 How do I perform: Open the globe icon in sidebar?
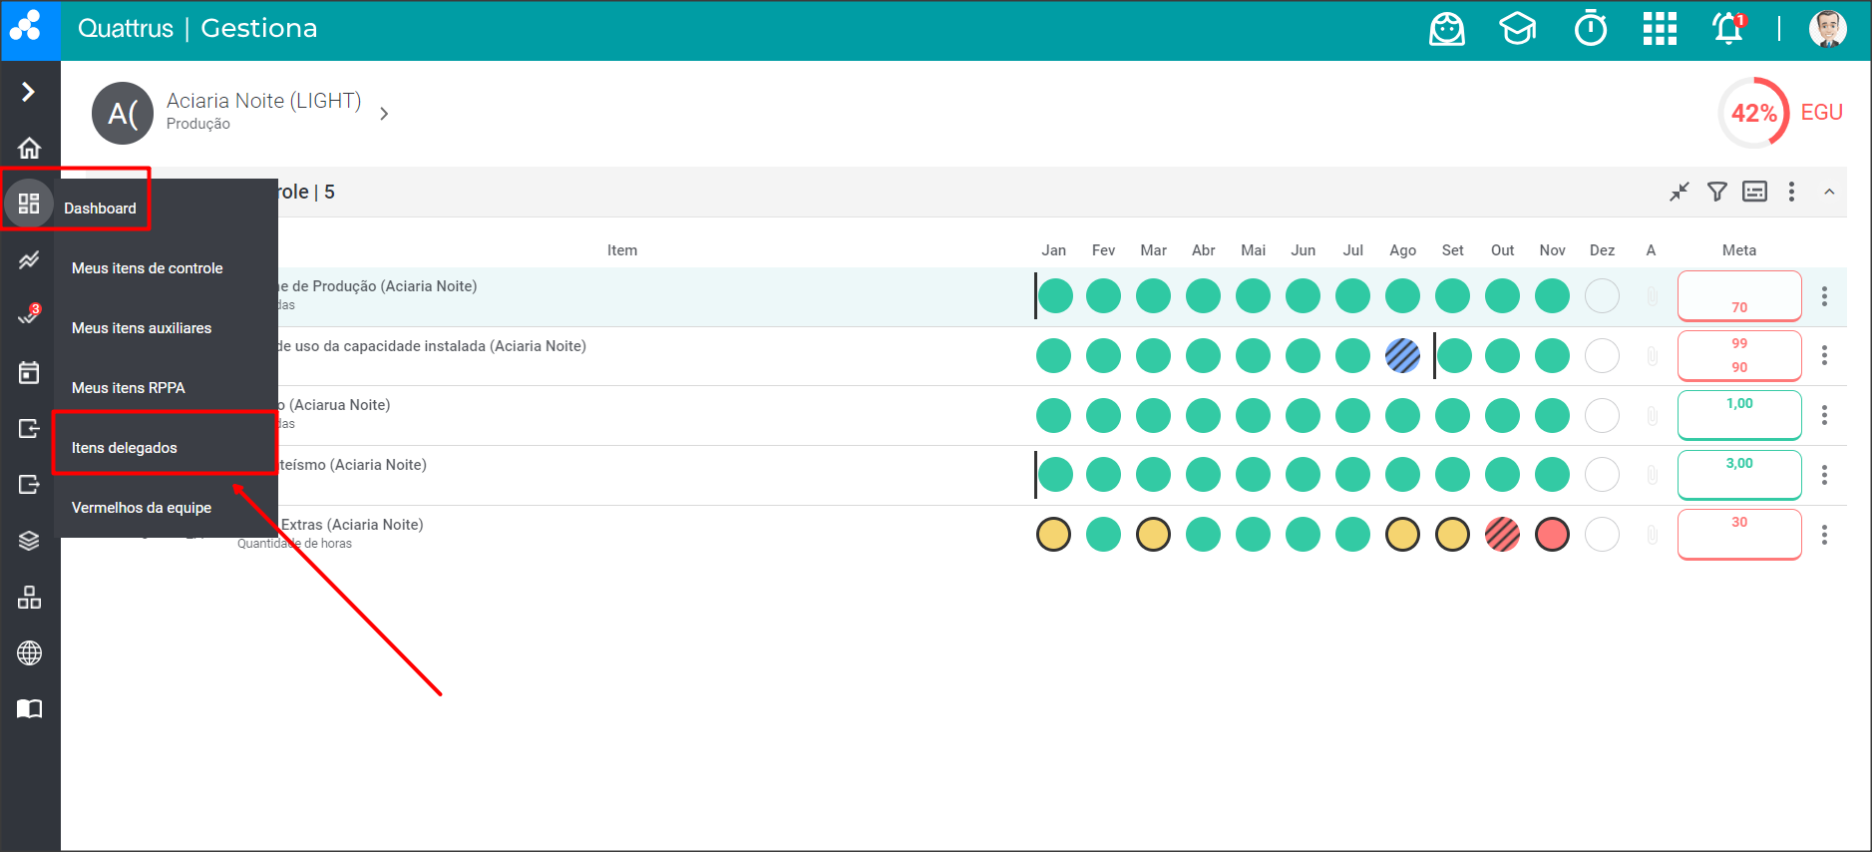[x=29, y=653]
